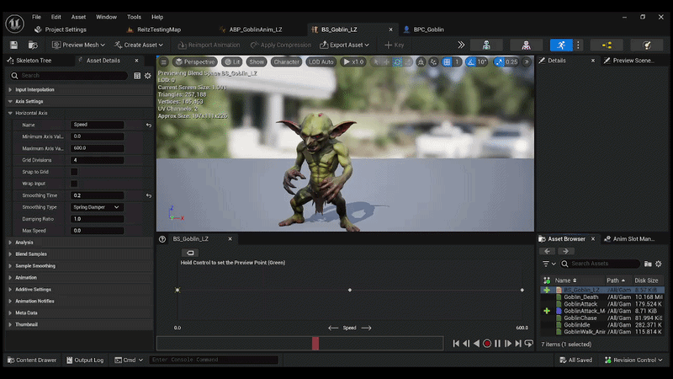Click the Browse to asset icon
Screen dimensions: 673x379
coord(33,45)
